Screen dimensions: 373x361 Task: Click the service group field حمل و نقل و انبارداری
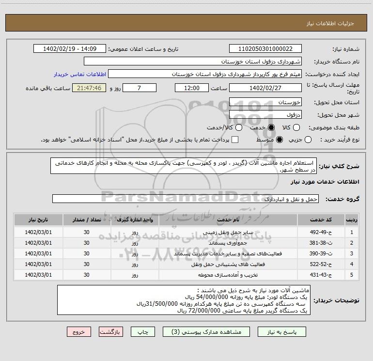[186, 199]
